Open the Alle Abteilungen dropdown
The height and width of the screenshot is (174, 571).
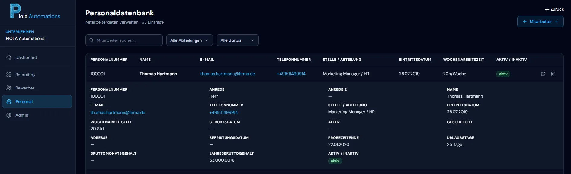coord(189,40)
